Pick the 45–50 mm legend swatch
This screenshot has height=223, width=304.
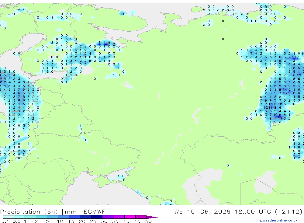tap(141, 217)
